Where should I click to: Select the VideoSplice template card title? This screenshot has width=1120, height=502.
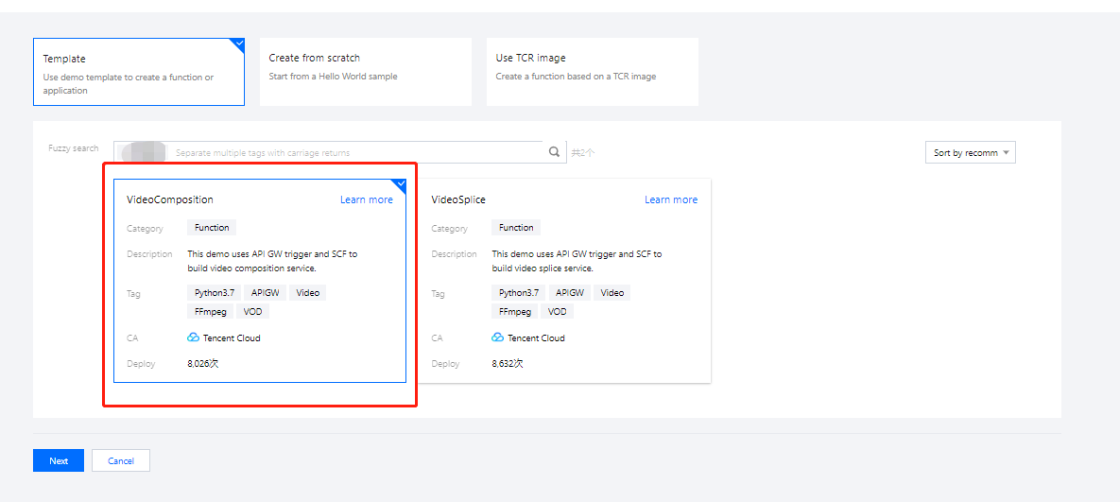click(458, 199)
